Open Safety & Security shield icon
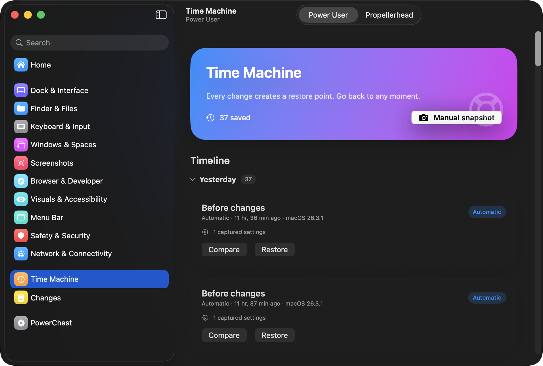Image resolution: width=543 pixels, height=366 pixels. click(x=21, y=235)
